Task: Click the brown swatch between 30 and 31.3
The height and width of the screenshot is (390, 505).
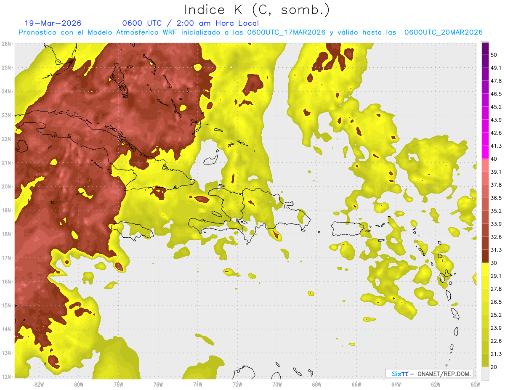Action: click(x=485, y=256)
